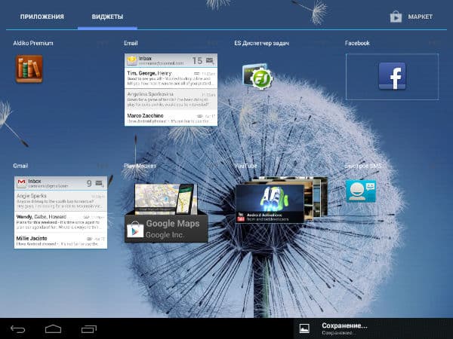Tap the Marco Zacchino email row

(x=171, y=118)
